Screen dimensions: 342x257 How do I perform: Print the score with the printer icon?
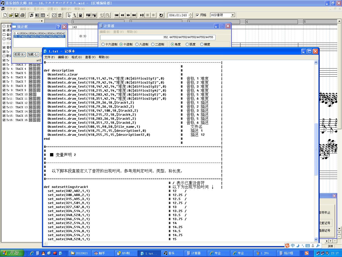tap(22, 15)
